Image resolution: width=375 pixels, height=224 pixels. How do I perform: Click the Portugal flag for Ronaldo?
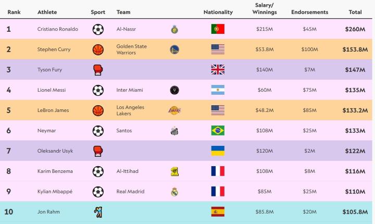tap(218, 29)
